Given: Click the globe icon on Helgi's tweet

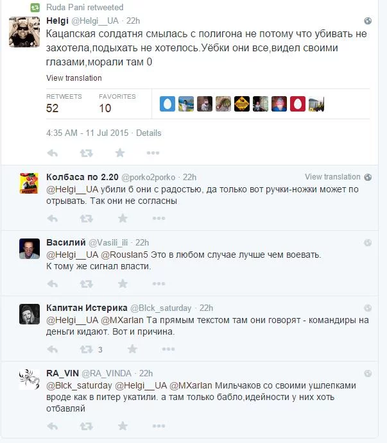Looking at the screenshot, I should pos(368,21).
